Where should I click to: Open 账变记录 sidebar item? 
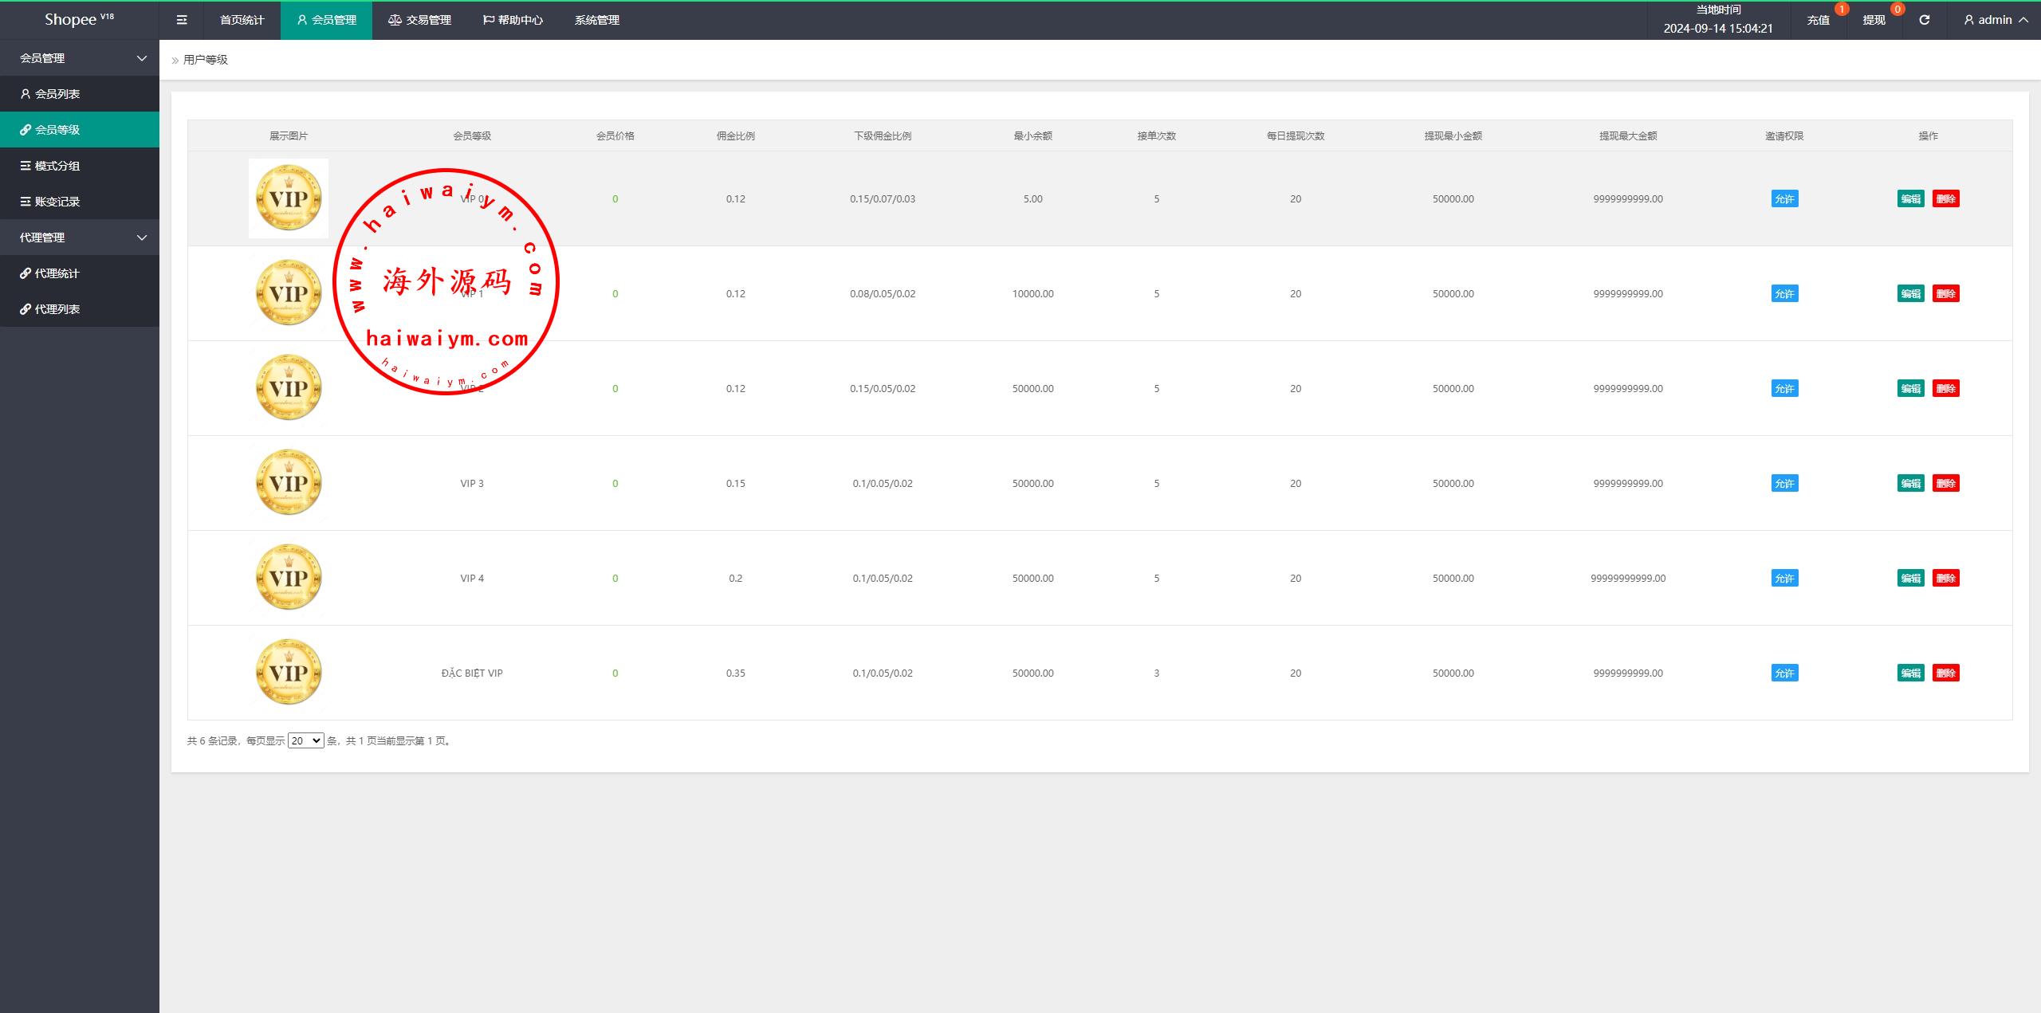[x=57, y=202]
